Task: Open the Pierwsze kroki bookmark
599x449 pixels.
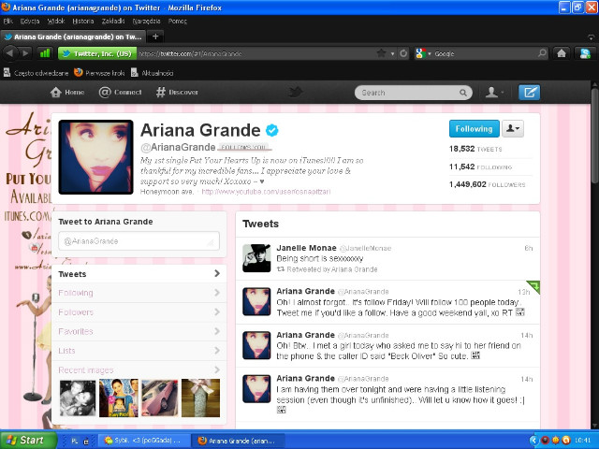Action: pyautogui.click(x=99, y=73)
